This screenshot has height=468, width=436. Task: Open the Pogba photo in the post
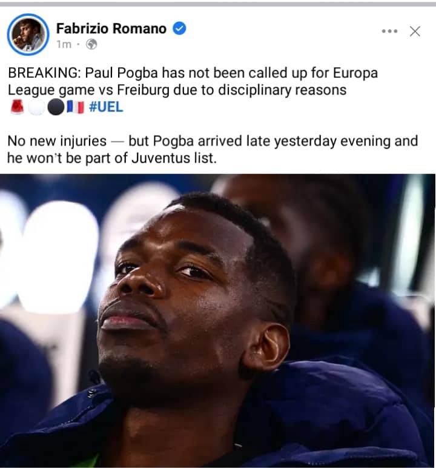coord(218,321)
